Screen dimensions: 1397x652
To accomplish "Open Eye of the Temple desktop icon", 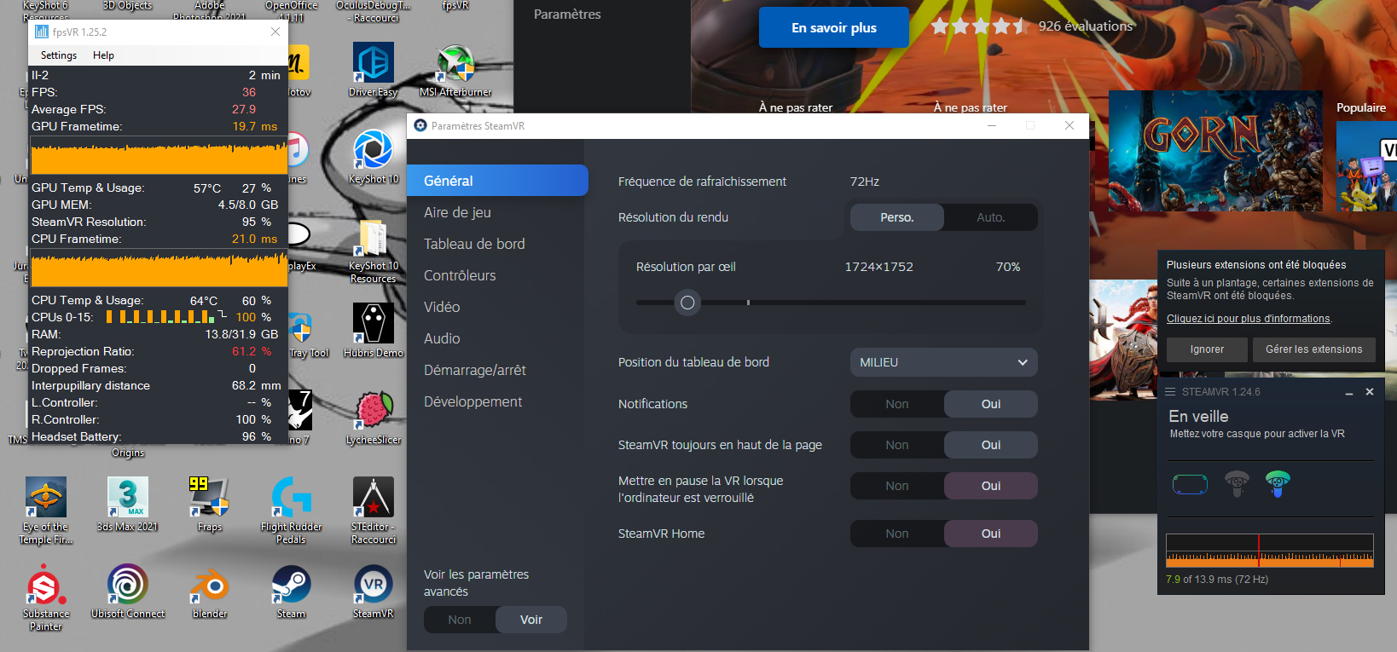I will [46, 510].
